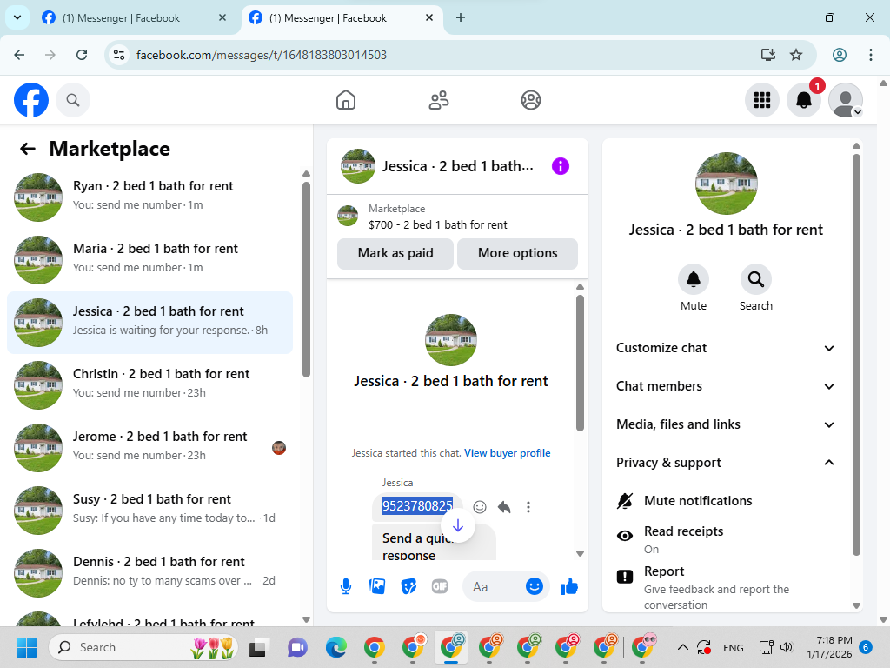
Task: Open emoji picker in message box
Action: pos(535,586)
